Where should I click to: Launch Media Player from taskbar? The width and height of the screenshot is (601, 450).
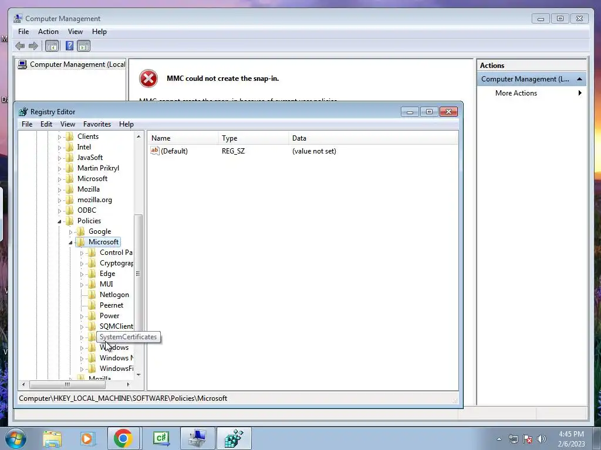coord(87,438)
